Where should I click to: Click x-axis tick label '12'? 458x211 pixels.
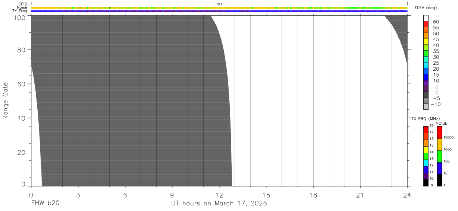pyautogui.click(x=219, y=195)
